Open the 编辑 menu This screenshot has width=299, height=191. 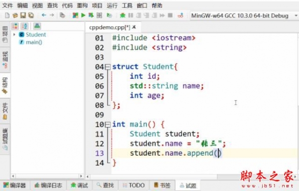coord(22,5)
